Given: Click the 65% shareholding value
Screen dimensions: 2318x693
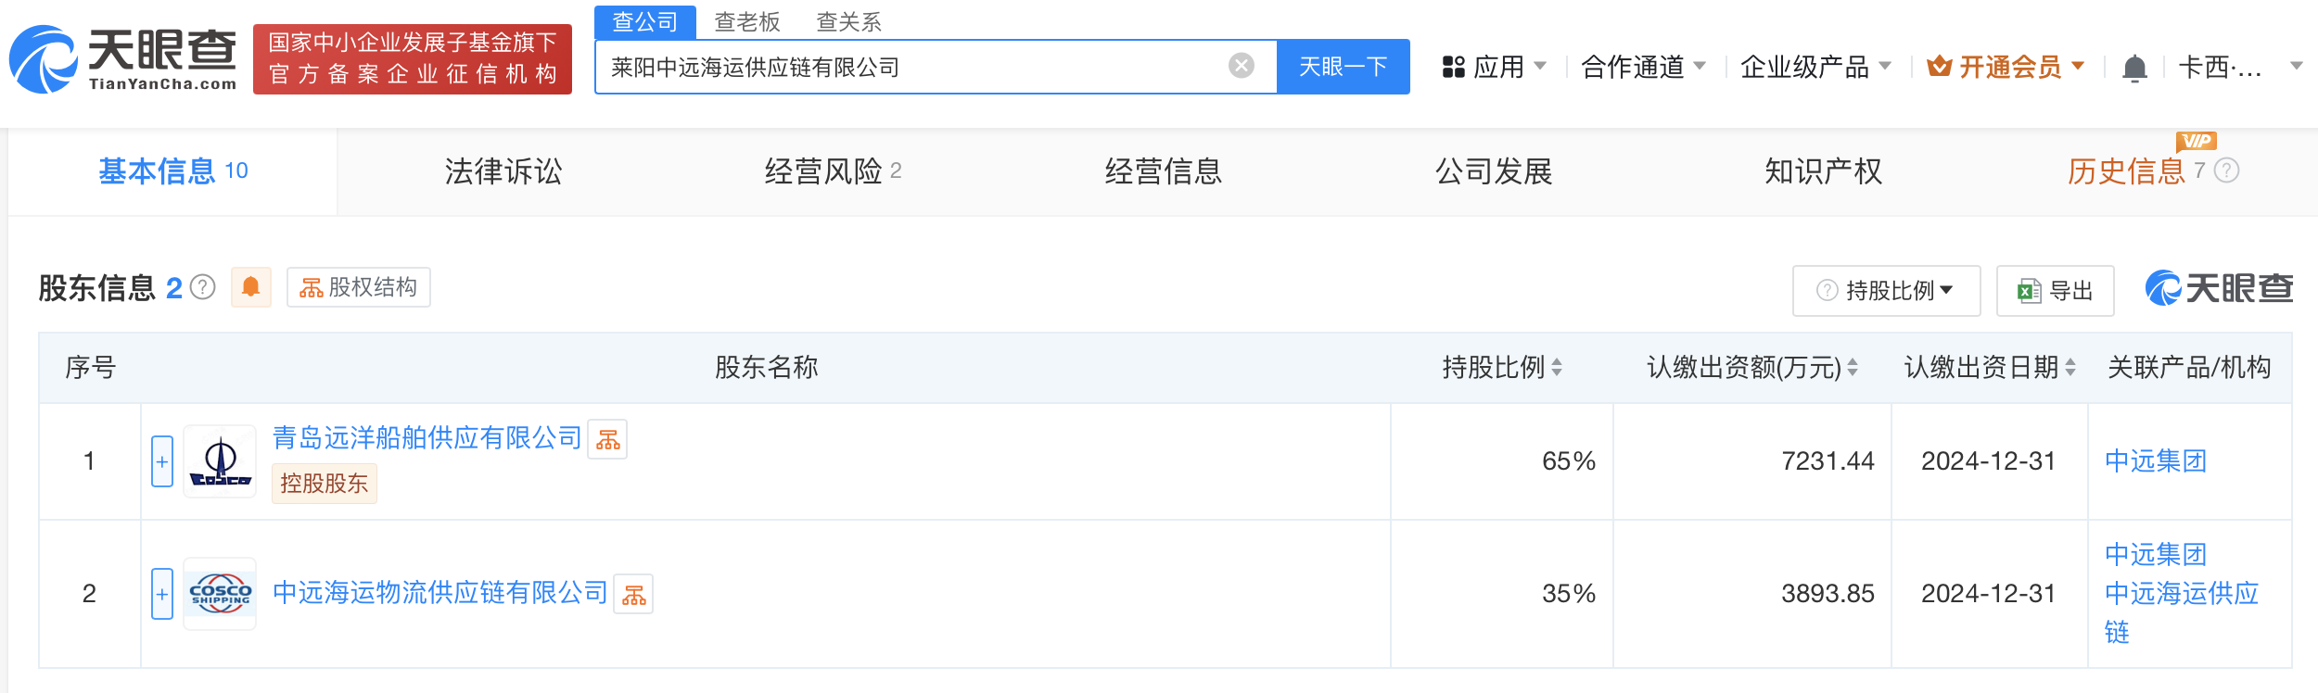Looking at the screenshot, I should point(1569,461).
